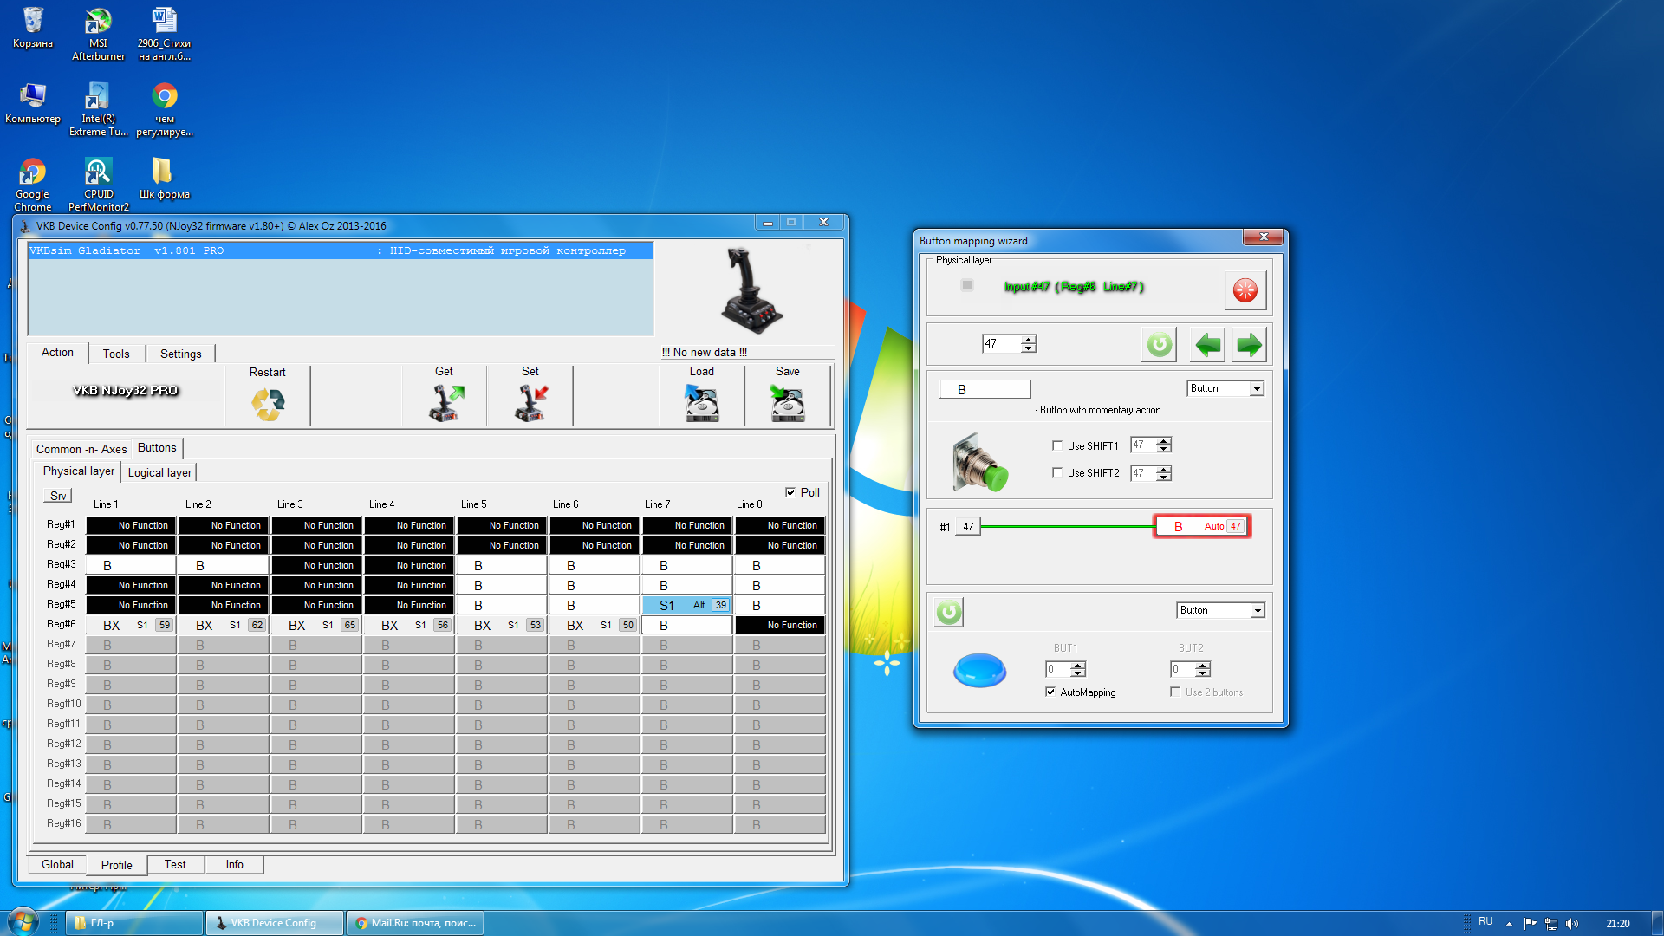Click the Save disk icon
The height and width of the screenshot is (936, 1664).
(787, 403)
